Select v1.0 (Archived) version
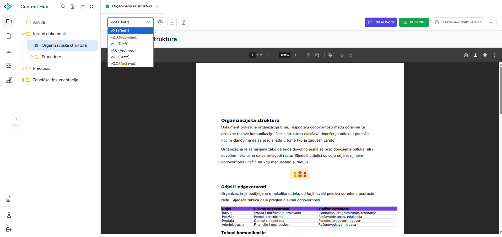Viewport: 502px width, 237px height. [131, 50]
